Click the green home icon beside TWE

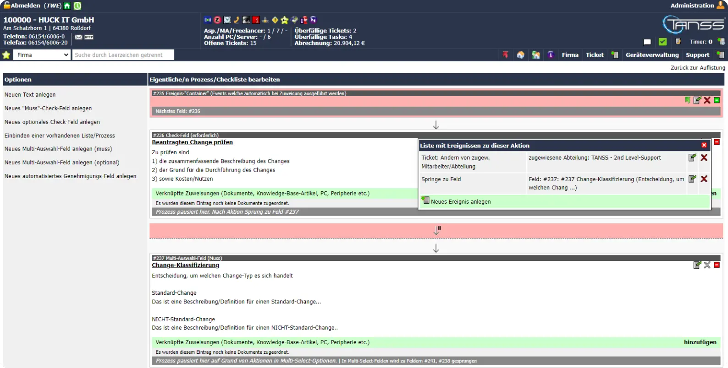tap(67, 6)
